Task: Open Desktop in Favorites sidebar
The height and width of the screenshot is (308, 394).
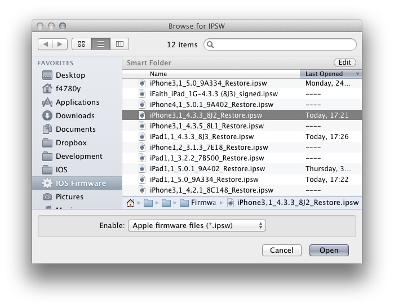Action: coord(77,75)
